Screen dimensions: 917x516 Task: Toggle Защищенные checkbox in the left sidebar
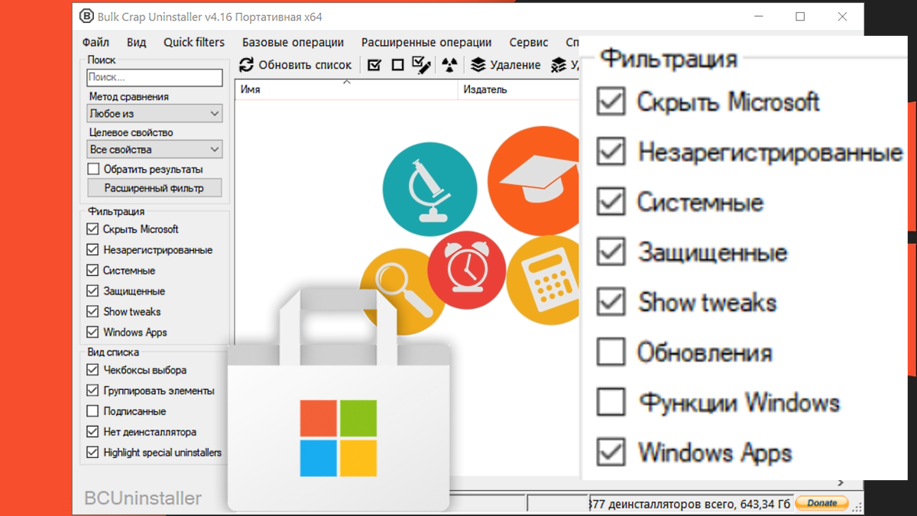(x=92, y=291)
